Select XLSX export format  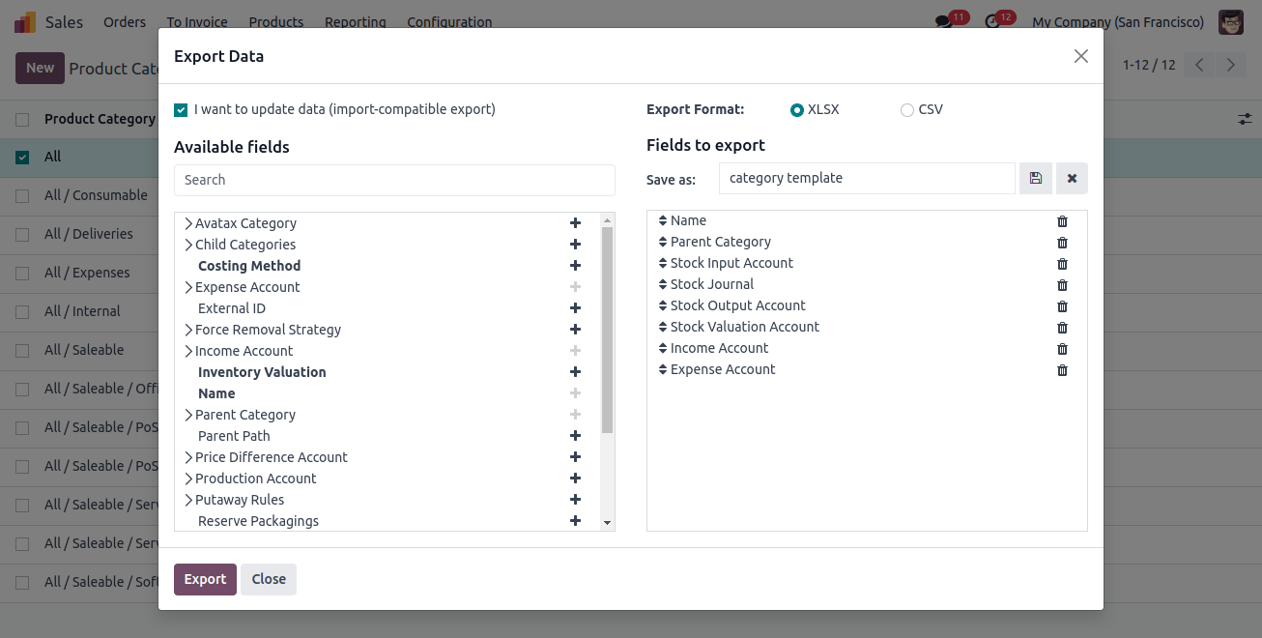click(x=797, y=110)
